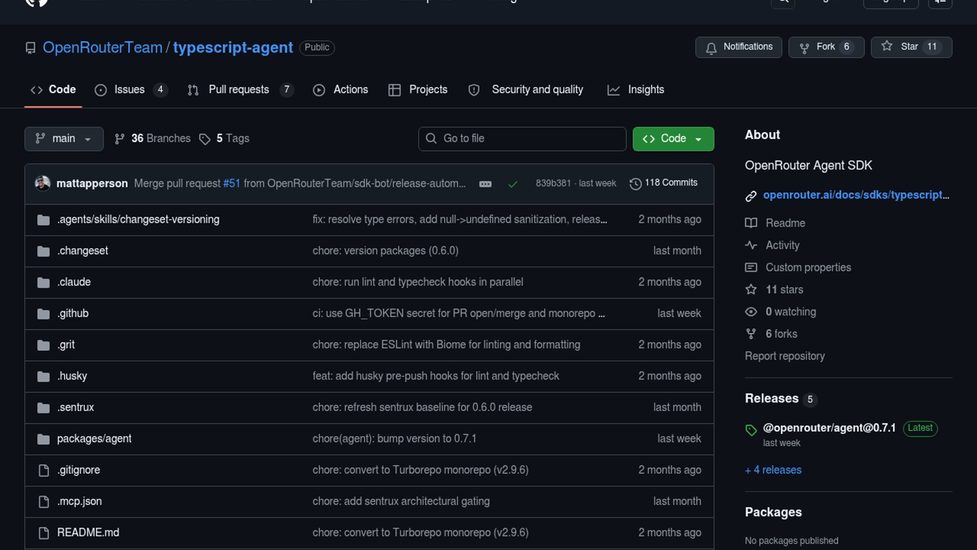Click the packages/agent folder icon
The width and height of the screenshot is (977, 550).
[43, 439]
